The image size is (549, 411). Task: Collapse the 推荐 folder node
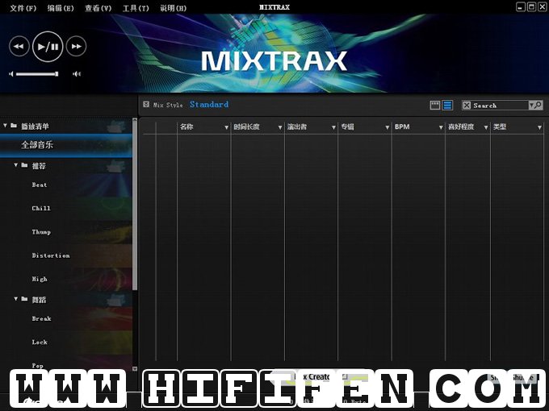click(16, 164)
